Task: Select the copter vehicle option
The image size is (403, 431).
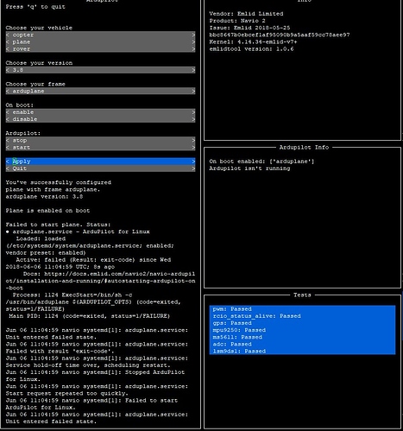Action: pos(100,35)
